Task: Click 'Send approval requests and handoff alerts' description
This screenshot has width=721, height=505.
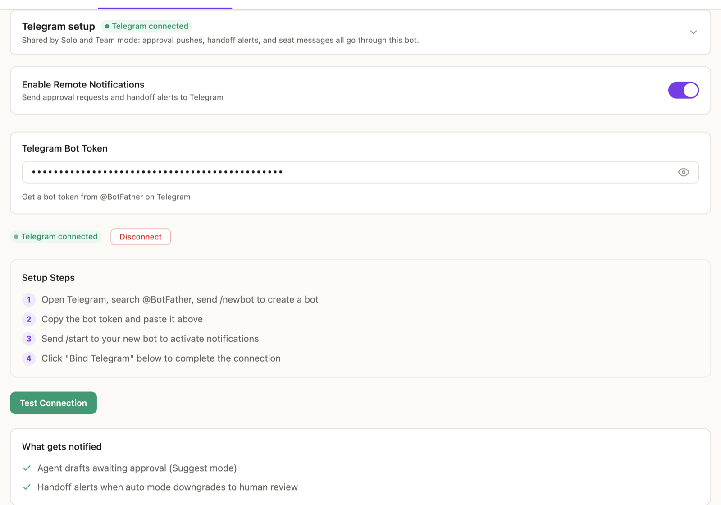Action: (x=123, y=97)
